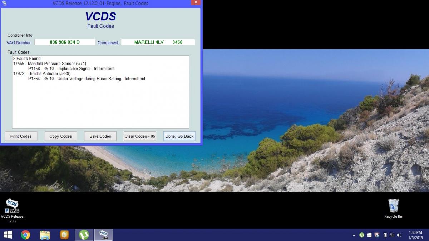Open the Windows Start menu
The height and width of the screenshot is (241, 429).
coord(7,235)
